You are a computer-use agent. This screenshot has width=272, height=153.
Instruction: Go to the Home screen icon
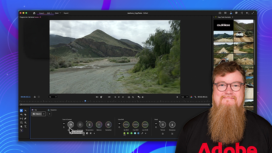34,13
